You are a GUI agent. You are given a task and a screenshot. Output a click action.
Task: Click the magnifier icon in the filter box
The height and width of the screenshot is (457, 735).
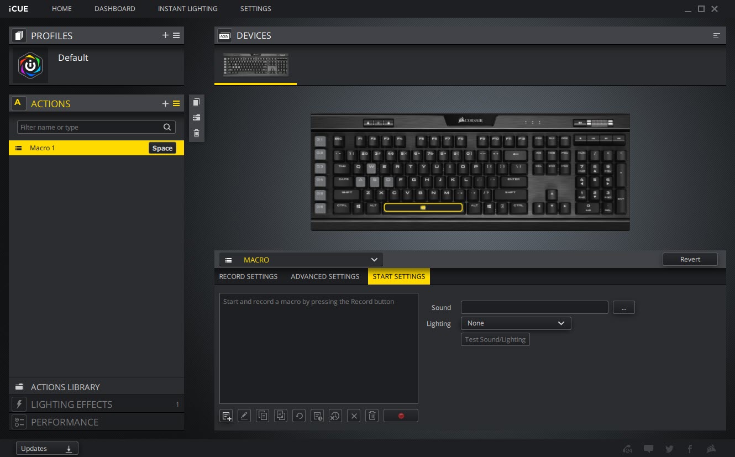[167, 127]
